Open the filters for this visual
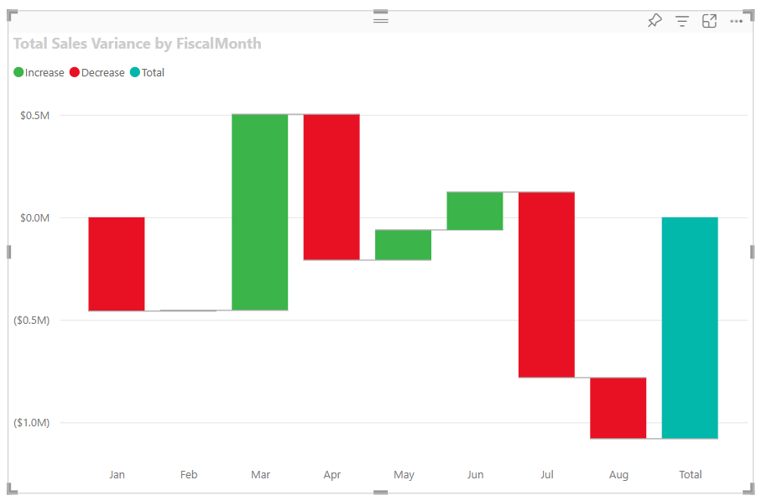The image size is (767, 501). (x=682, y=21)
